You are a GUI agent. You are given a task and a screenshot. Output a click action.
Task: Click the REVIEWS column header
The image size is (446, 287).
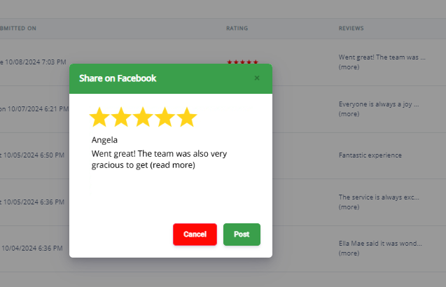[x=351, y=28]
